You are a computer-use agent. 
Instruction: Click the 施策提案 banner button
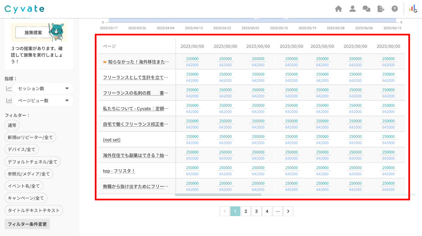coord(33,32)
